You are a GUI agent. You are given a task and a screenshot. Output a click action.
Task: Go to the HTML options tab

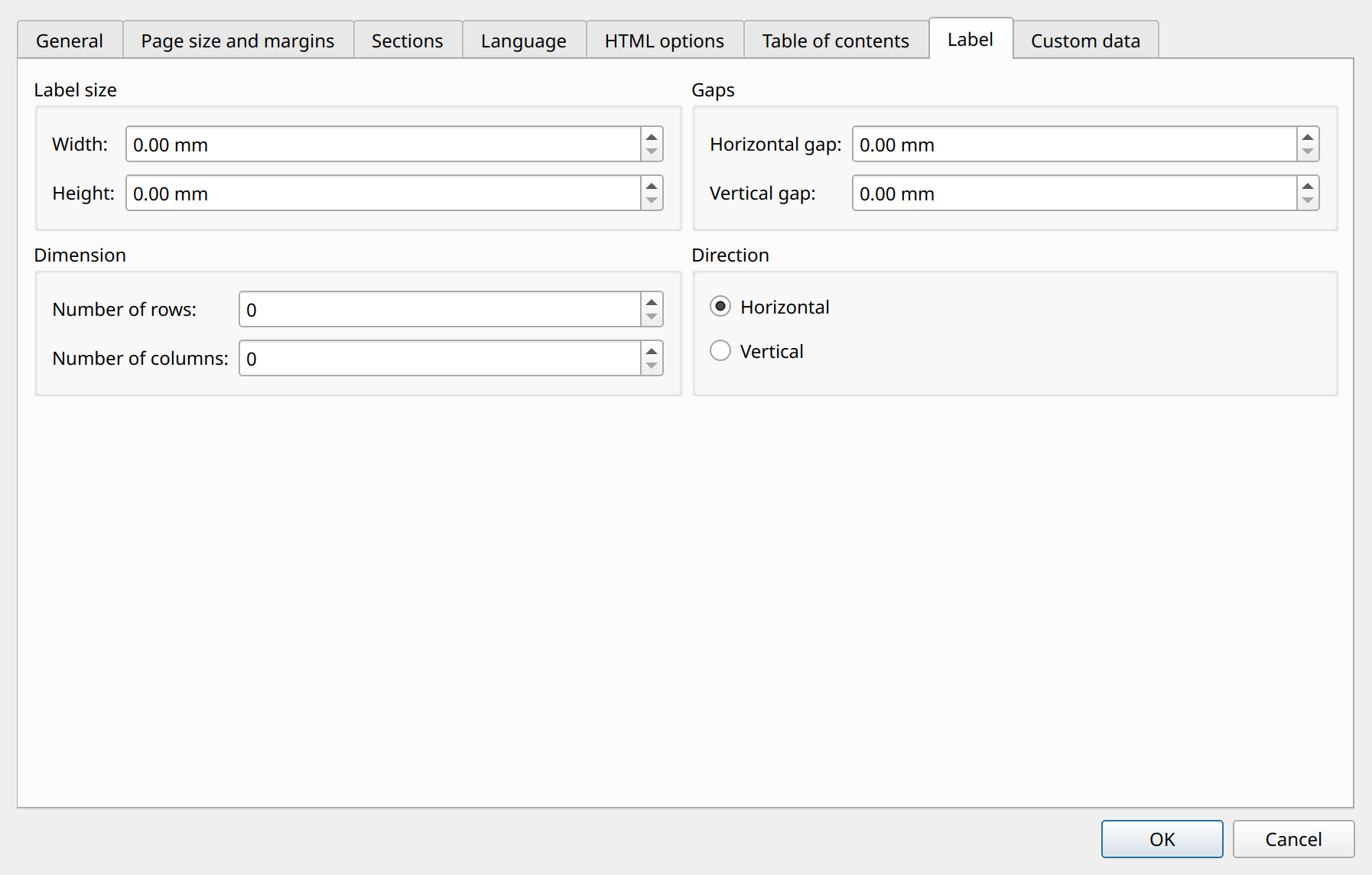pyautogui.click(x=665, y=41)
